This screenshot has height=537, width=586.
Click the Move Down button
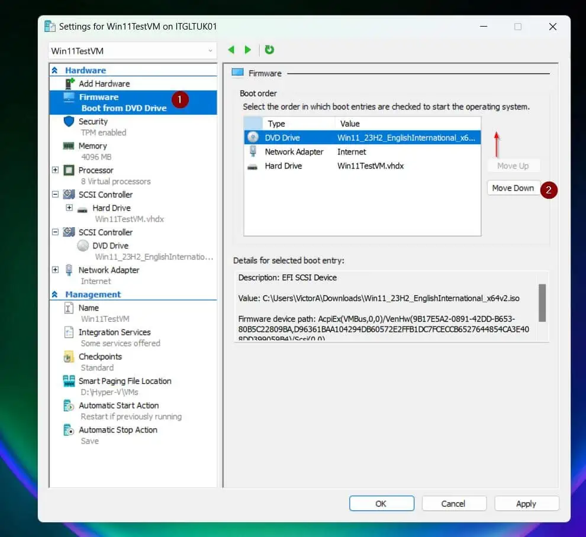point(513,188)
